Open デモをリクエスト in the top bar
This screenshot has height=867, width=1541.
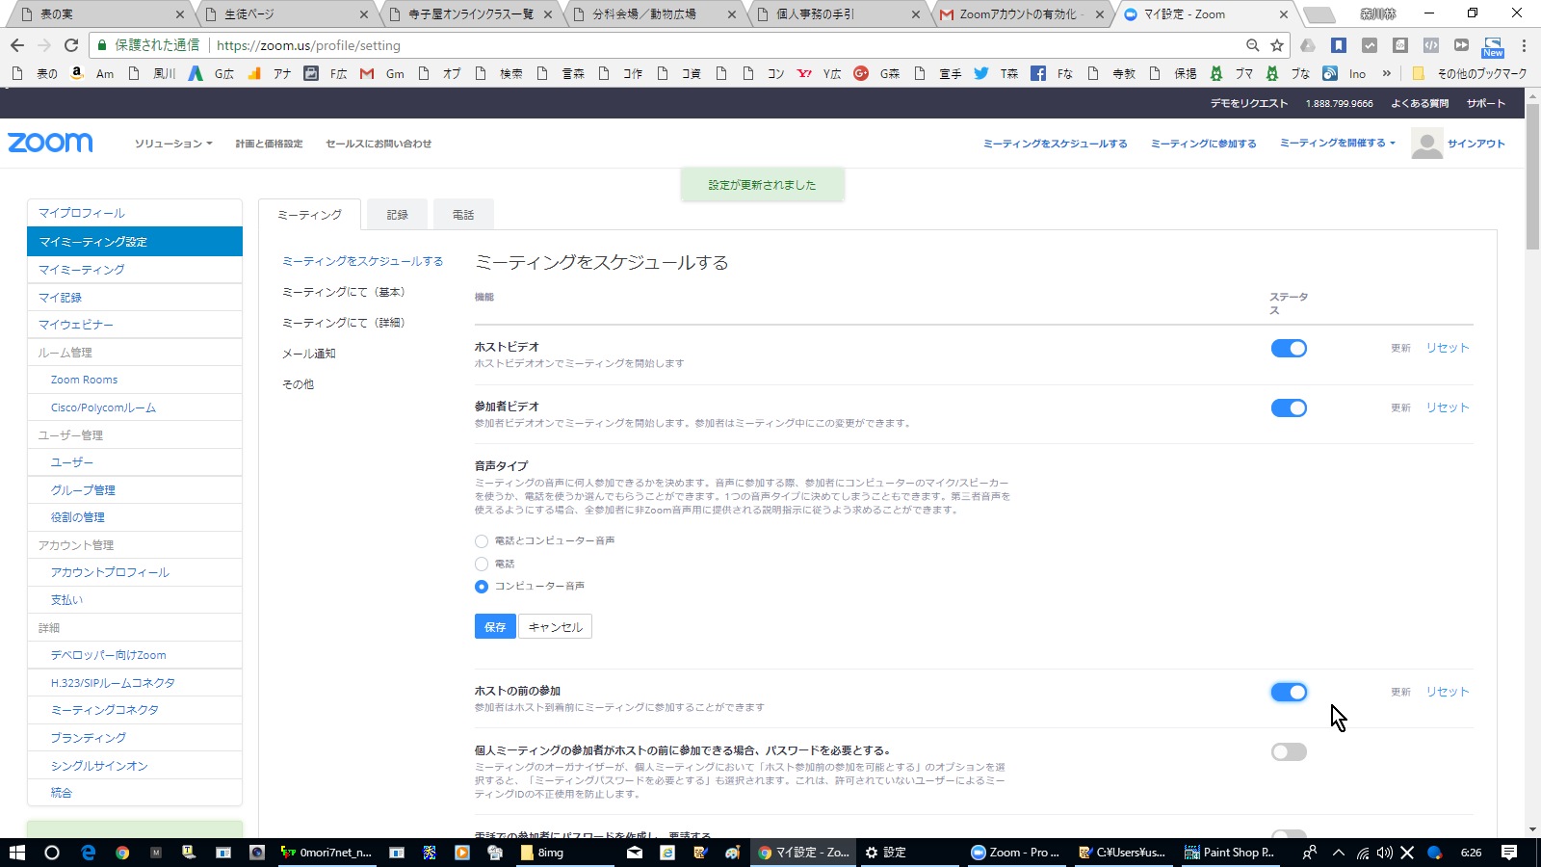[1248, 103]
